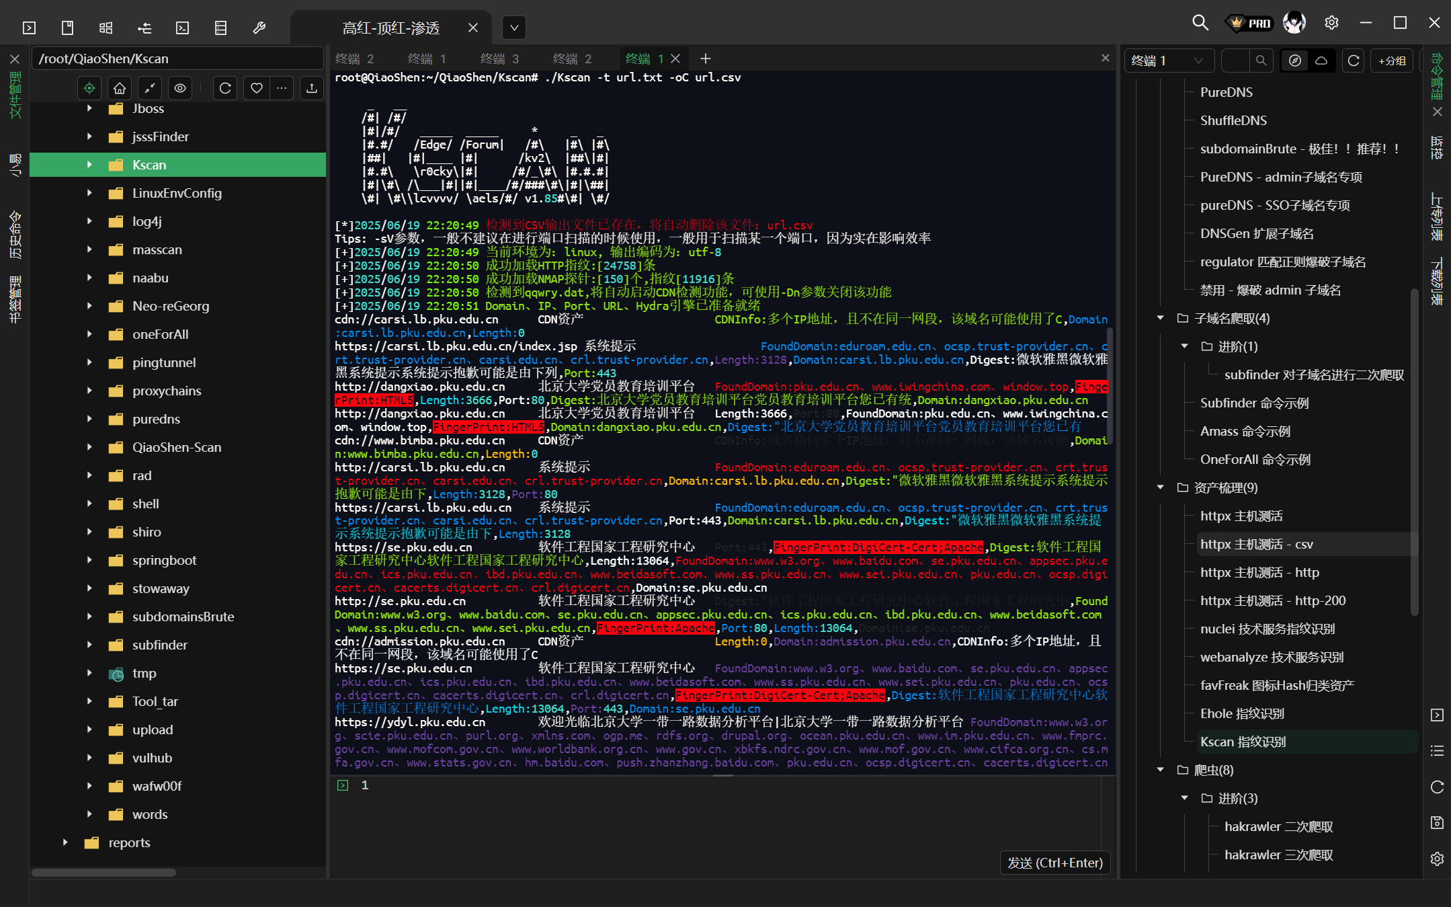Screen dimensions: 1451x907
Task: Switch to the 终端 3 tab
Action: (x=500, y=59)
